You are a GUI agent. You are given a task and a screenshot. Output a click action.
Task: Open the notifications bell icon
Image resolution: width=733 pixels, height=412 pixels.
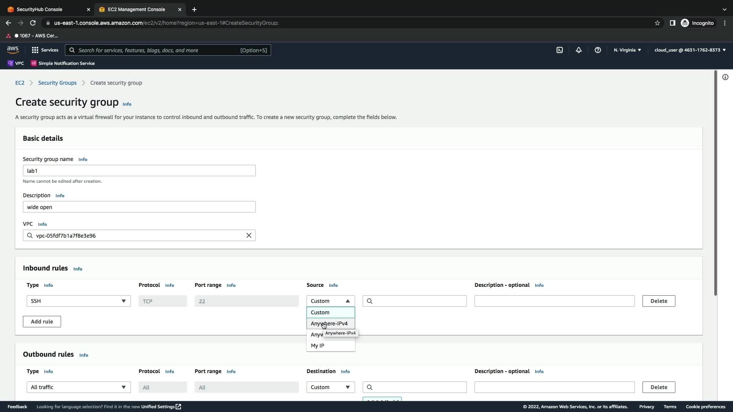point(578,50)
